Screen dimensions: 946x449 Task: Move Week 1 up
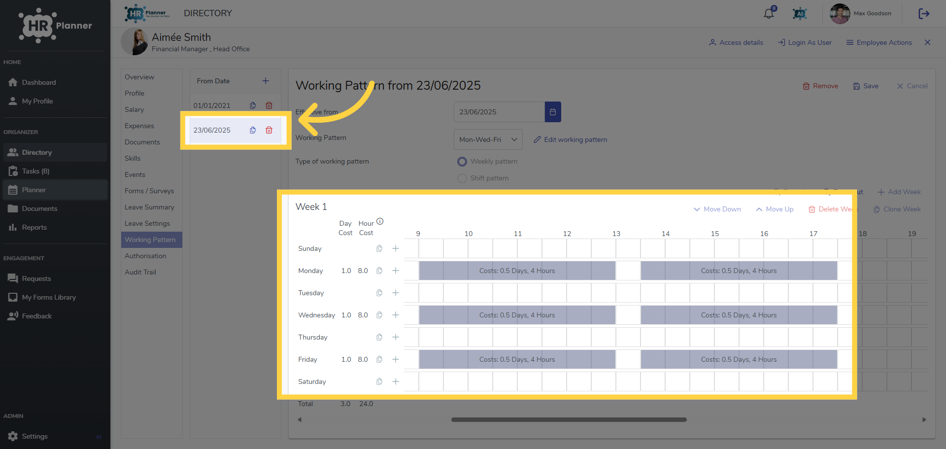[775, 209]
